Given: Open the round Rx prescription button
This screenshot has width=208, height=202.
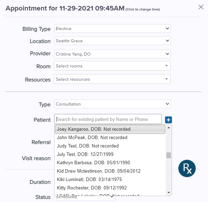Looking at the screenshot, I should point(187,168).
